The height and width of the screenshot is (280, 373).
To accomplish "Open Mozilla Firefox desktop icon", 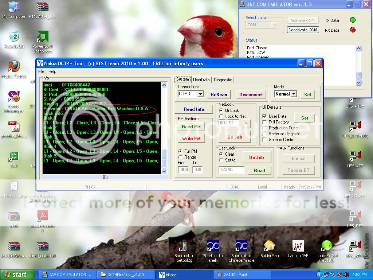I will 14,67.
